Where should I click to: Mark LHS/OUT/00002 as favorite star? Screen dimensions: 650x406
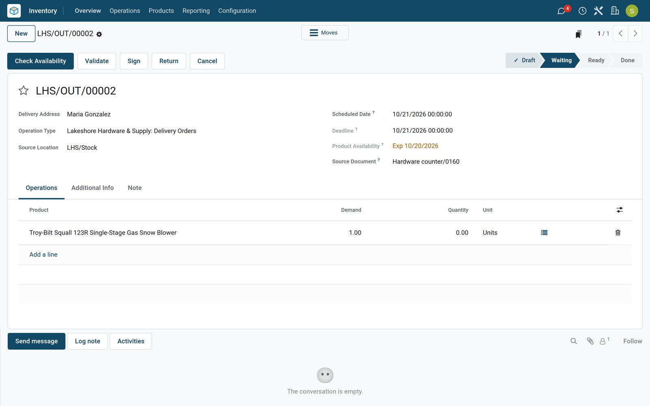[24, 90]
